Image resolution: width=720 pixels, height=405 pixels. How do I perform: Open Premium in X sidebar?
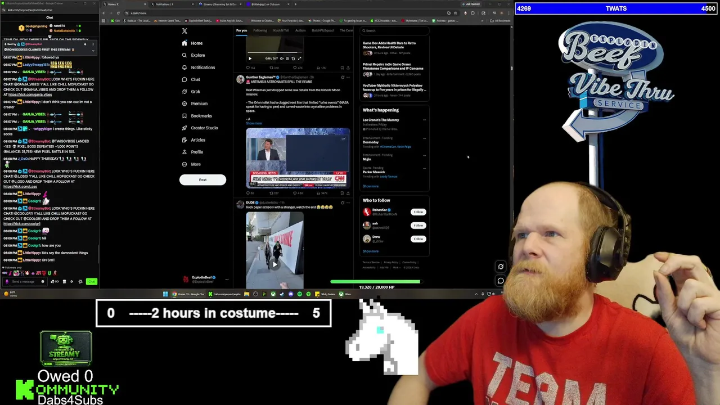(195, 103)
